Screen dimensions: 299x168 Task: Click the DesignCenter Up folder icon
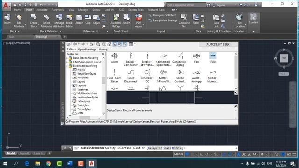(x=92, y=44)
